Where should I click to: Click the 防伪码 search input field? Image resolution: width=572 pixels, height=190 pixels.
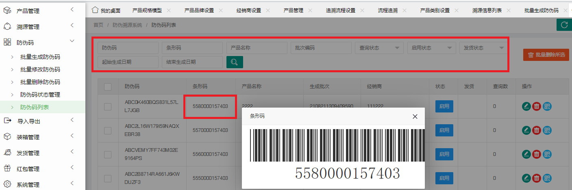(128, 48)
